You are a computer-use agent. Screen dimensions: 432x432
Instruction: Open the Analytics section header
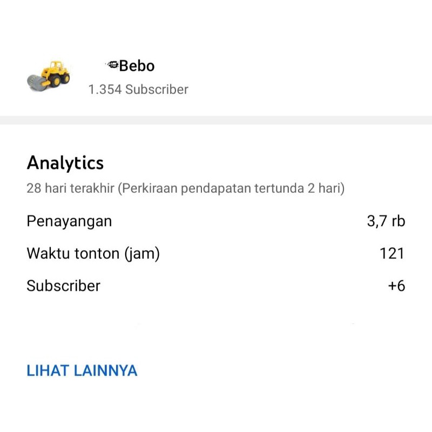click(x=65, y=163)
